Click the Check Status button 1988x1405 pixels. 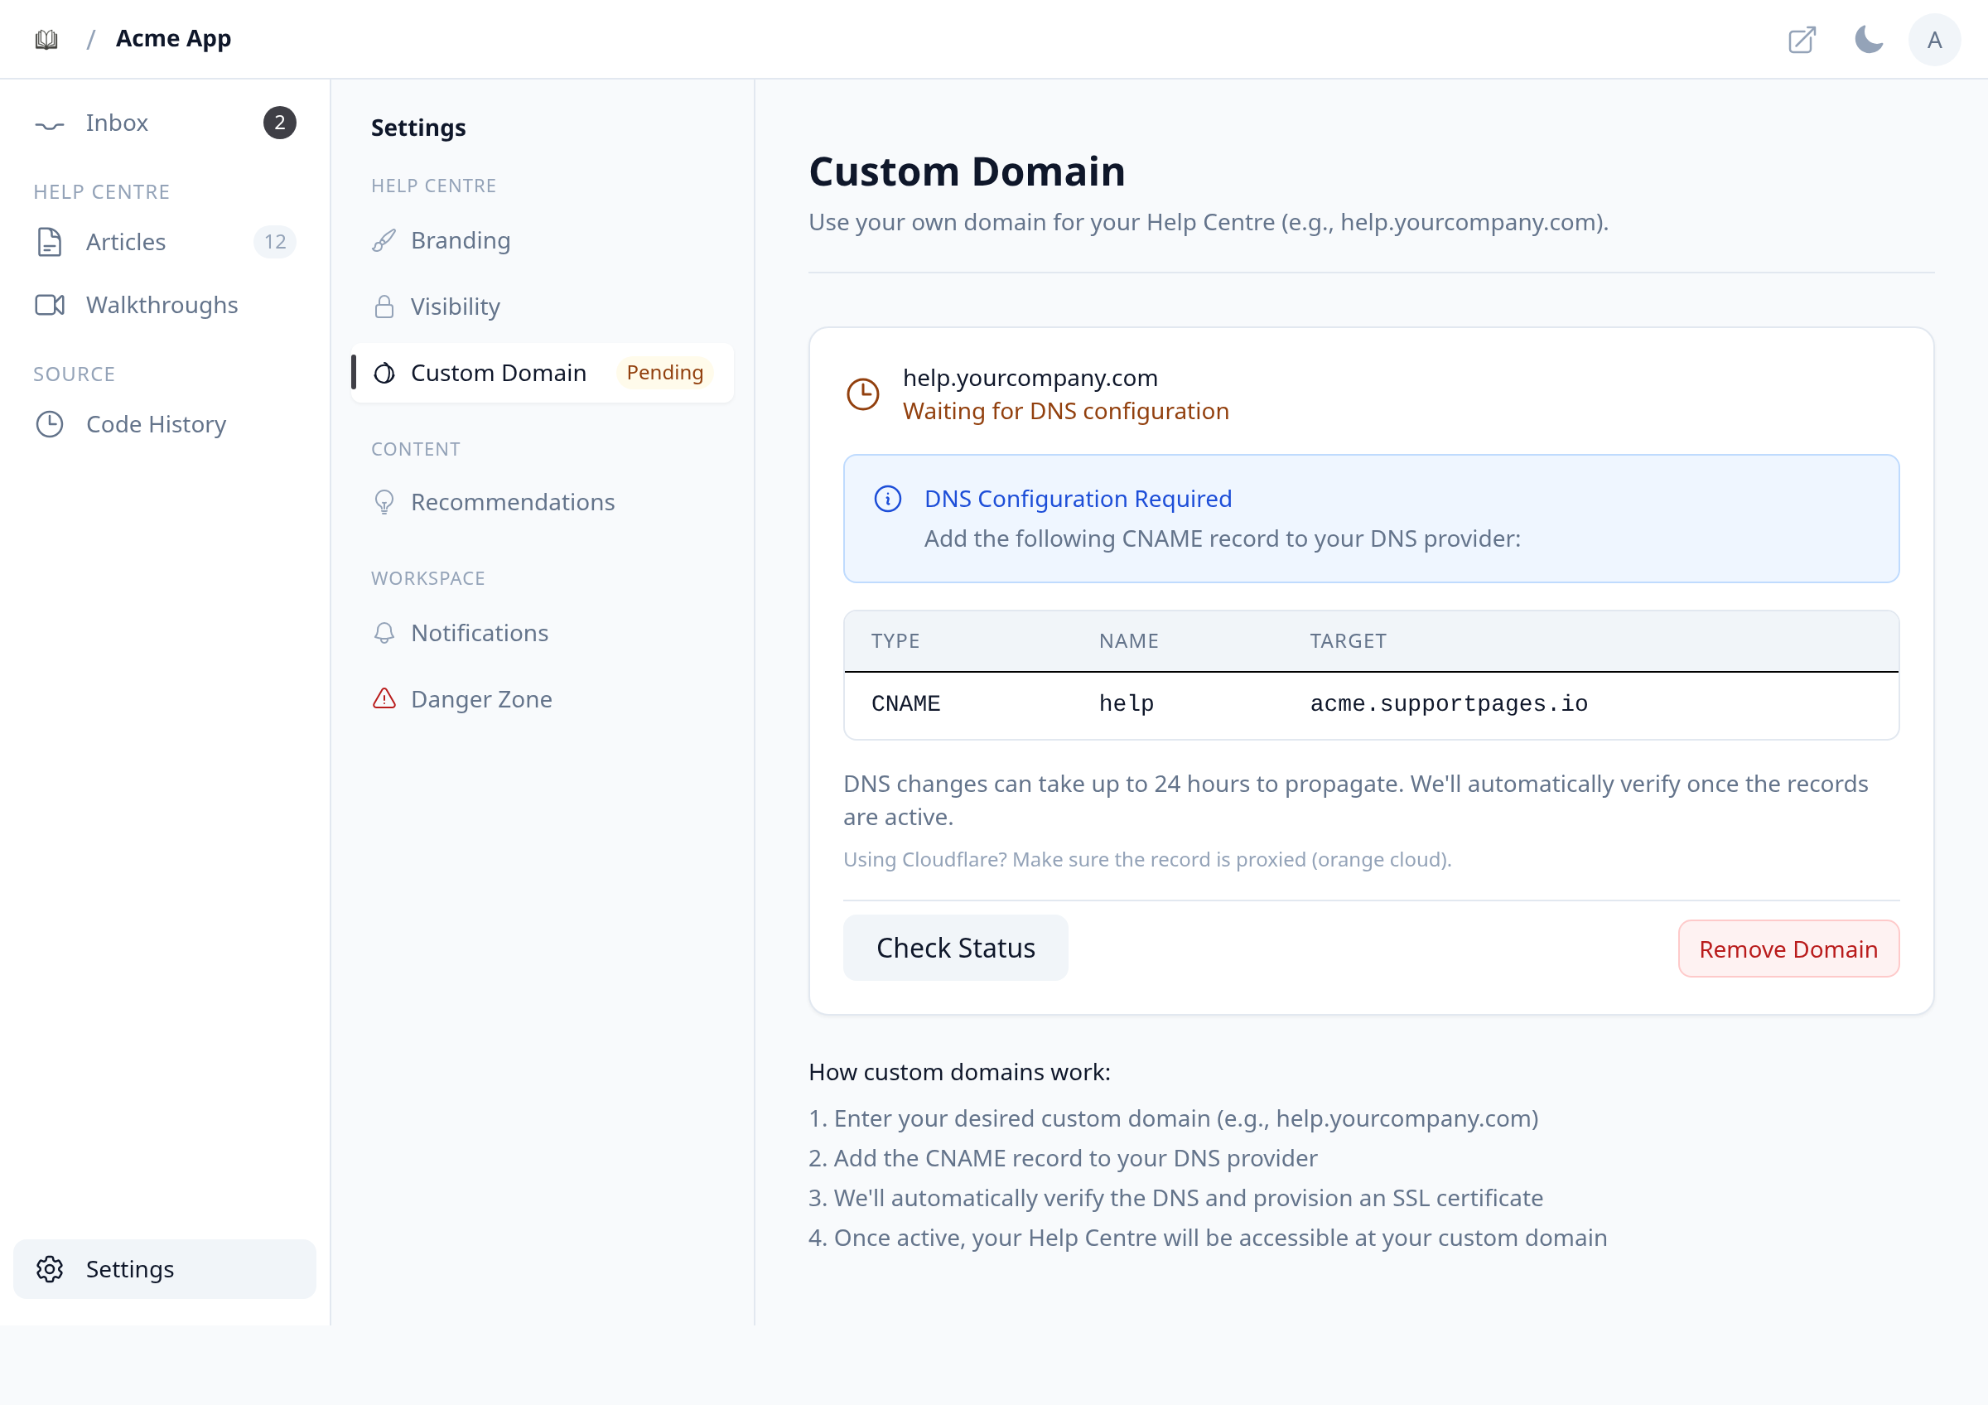point(955,948)
